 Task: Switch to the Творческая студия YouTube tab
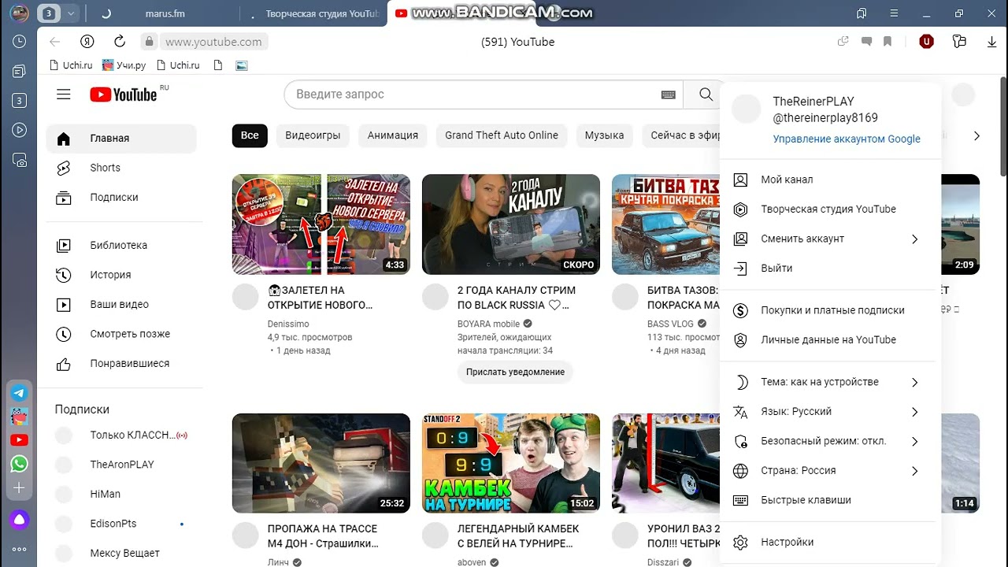pyautogui.click(x=314, y=13)
